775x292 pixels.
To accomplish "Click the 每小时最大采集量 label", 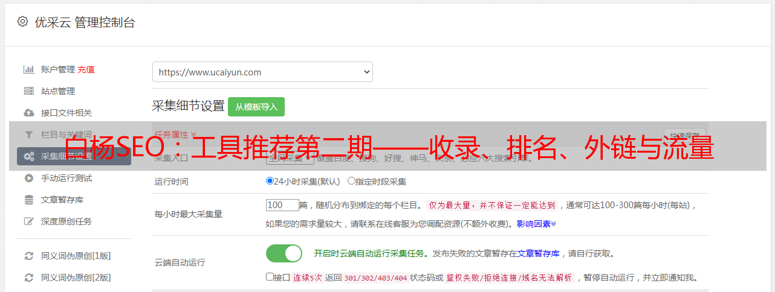I will click(188, 214).
